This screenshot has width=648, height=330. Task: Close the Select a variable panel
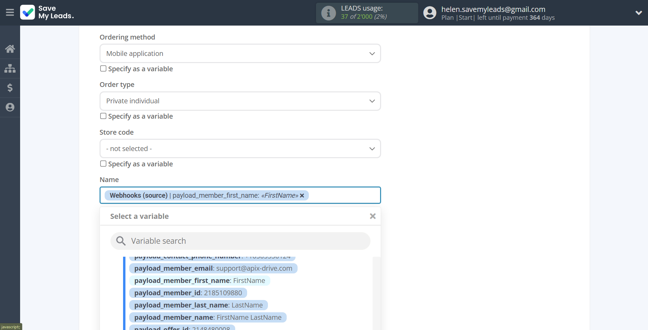(x=373, y=216)
